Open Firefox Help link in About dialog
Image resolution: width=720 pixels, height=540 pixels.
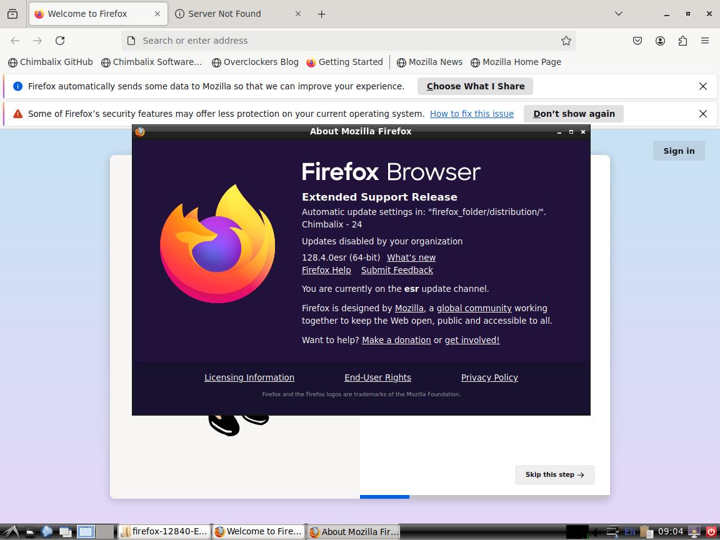326,270
